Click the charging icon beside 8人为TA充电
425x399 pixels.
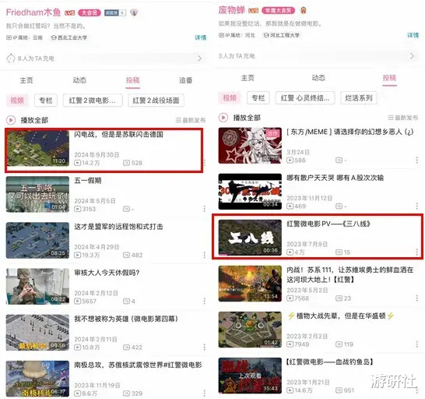pyautogui.click(x=11, y=58)
